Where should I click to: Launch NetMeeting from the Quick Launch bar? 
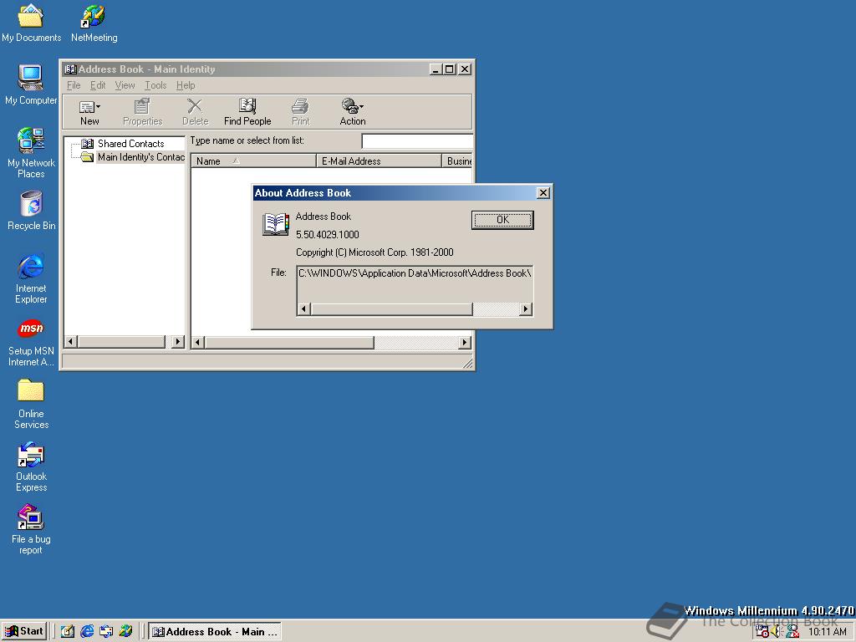pyautogui.click(x=125, y=631)
